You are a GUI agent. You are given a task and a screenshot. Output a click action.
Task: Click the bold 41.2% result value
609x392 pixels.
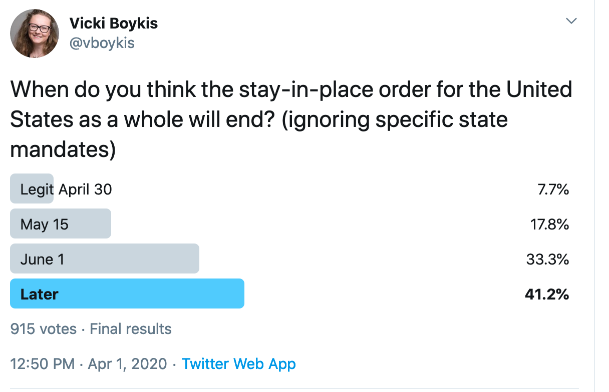(547, 294)
